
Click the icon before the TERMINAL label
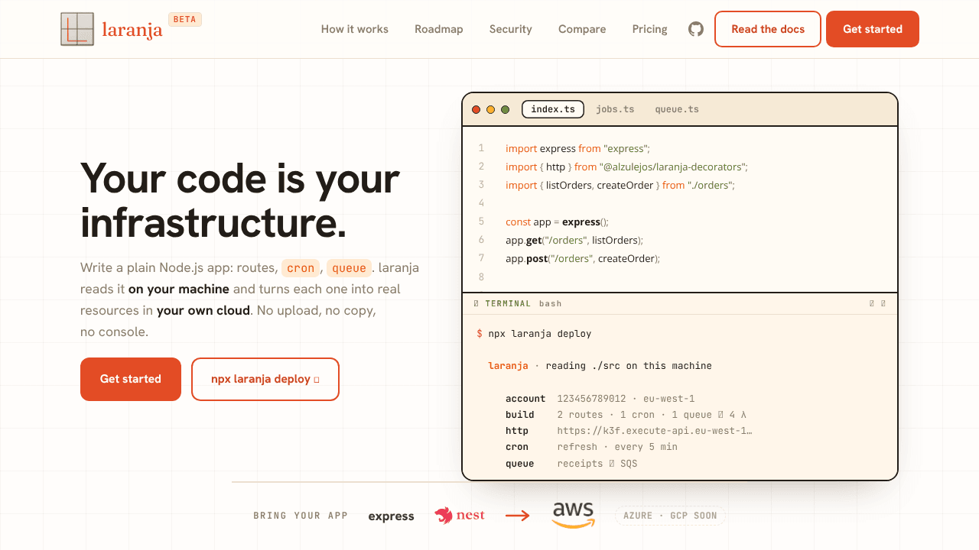point(476,303)
